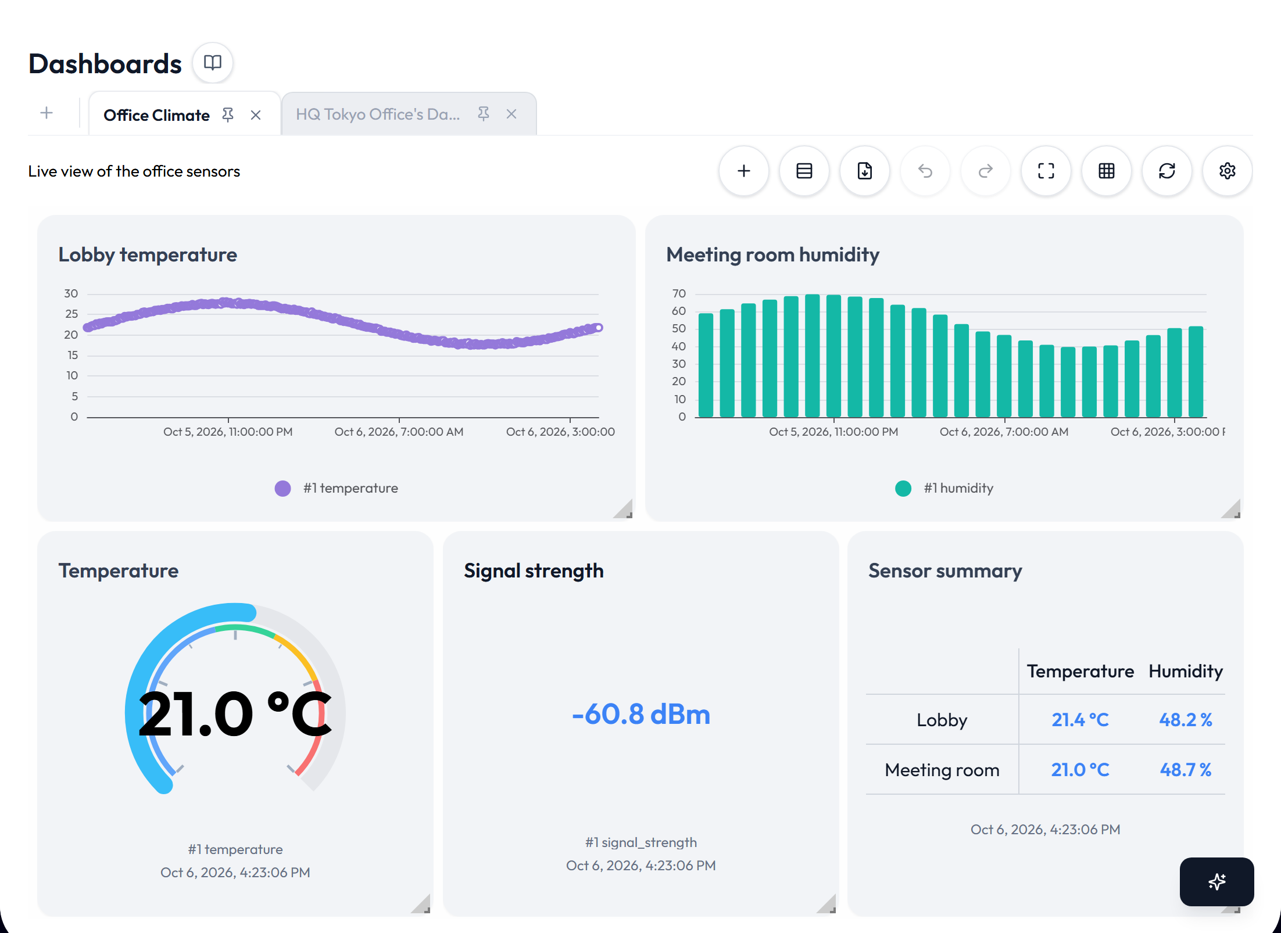
Task: Click 'Live view of the office sensors' description
Action: point(134,171)
